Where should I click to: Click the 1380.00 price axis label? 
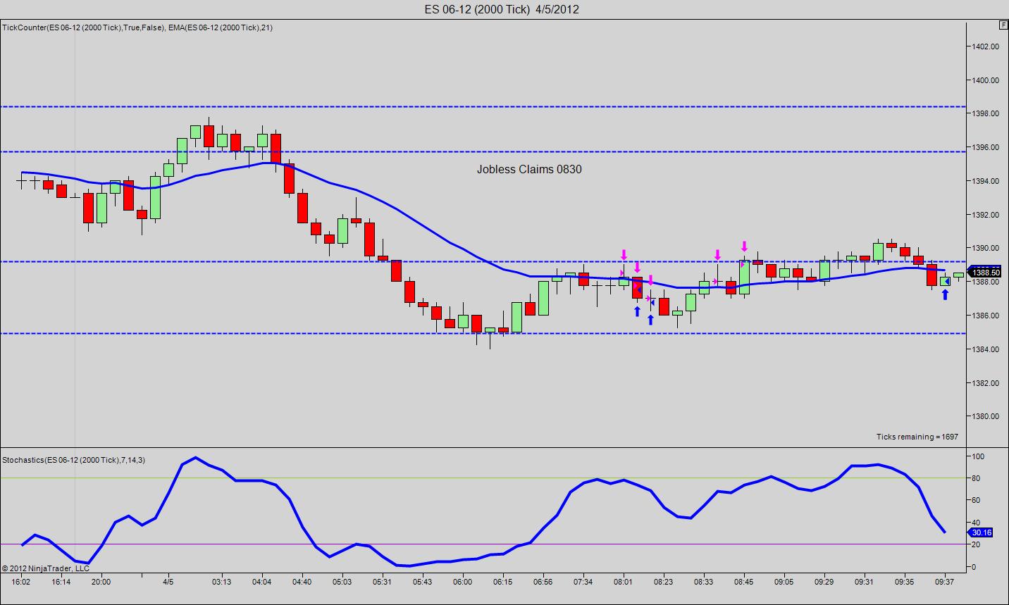click(985, 416)
